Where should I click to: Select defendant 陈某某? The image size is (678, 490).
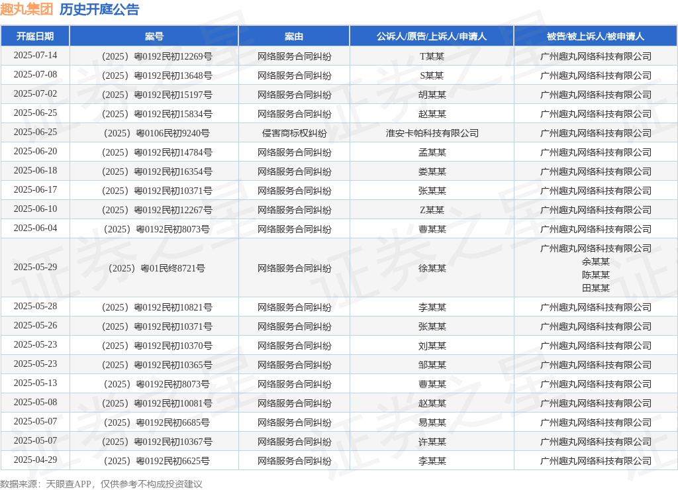(595, 275)
